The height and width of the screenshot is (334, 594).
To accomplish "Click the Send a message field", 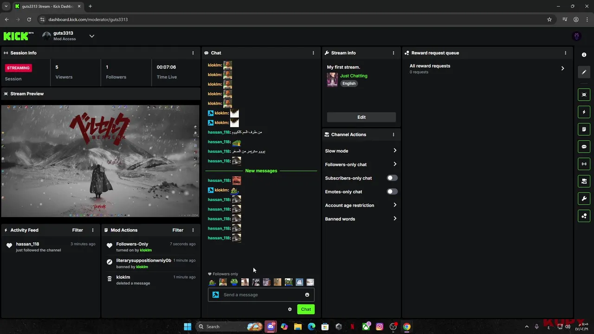I will click(x=261, y=295).
